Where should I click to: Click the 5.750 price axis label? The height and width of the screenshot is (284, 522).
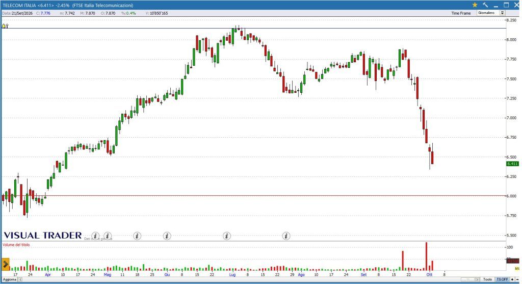tap(512, 215)
